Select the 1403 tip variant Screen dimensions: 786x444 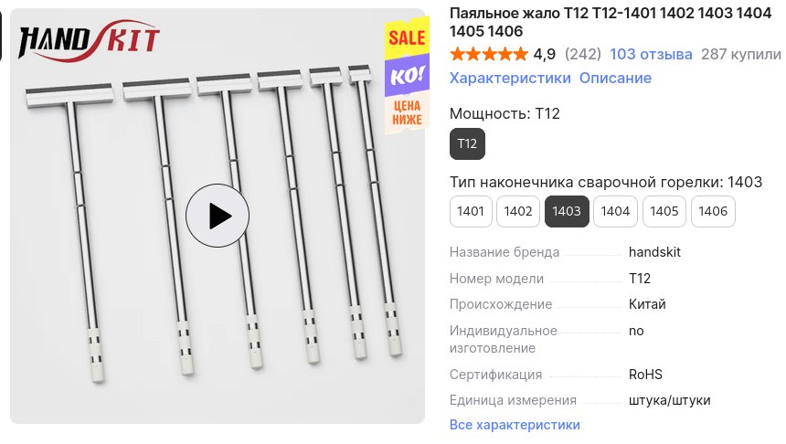pos(567,211)
